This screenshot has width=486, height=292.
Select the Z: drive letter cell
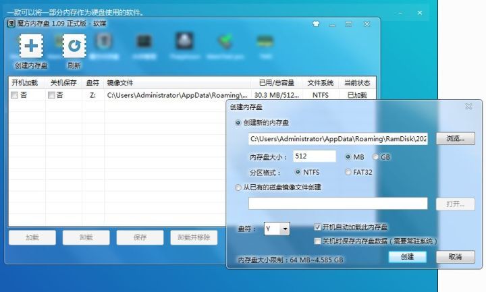tap(92, 95)
